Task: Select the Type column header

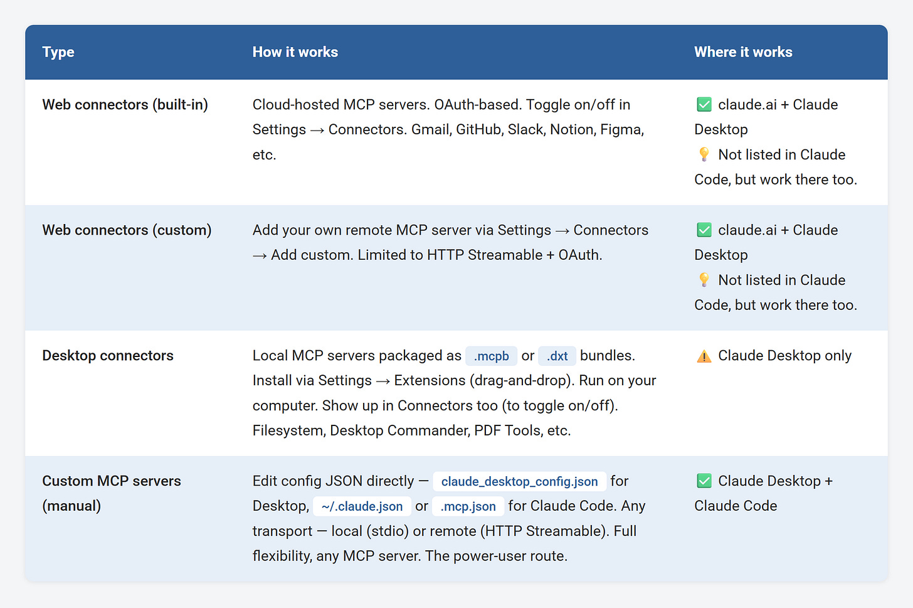Action: point(58,52)
